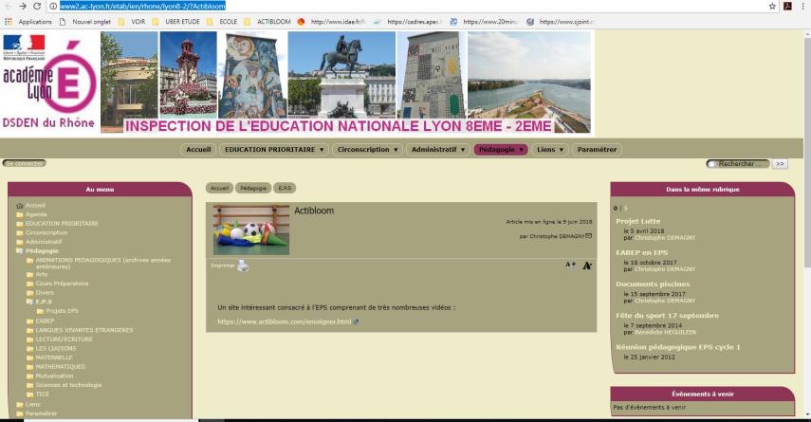Expand the EDUCATION PRIORITAIRE dropdown menu

point(273,149)
